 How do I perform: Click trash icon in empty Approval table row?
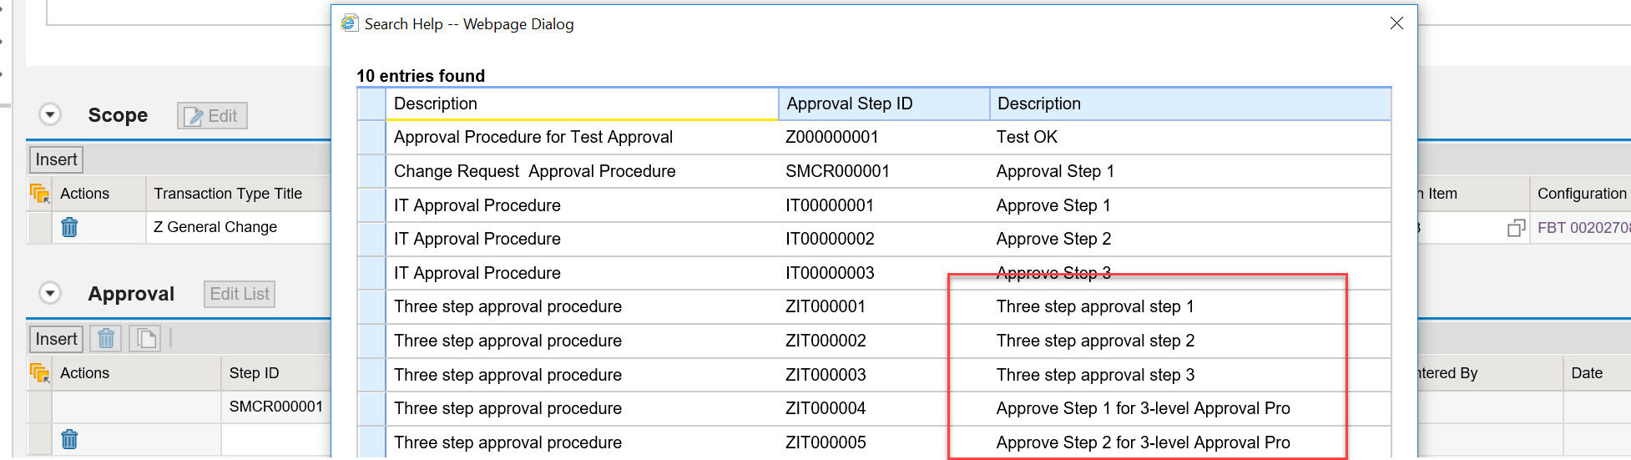click(69, 439)
